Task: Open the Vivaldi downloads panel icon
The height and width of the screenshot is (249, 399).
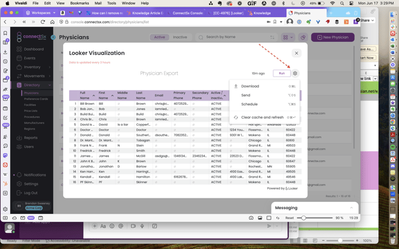Action: [x=5, y=52]
